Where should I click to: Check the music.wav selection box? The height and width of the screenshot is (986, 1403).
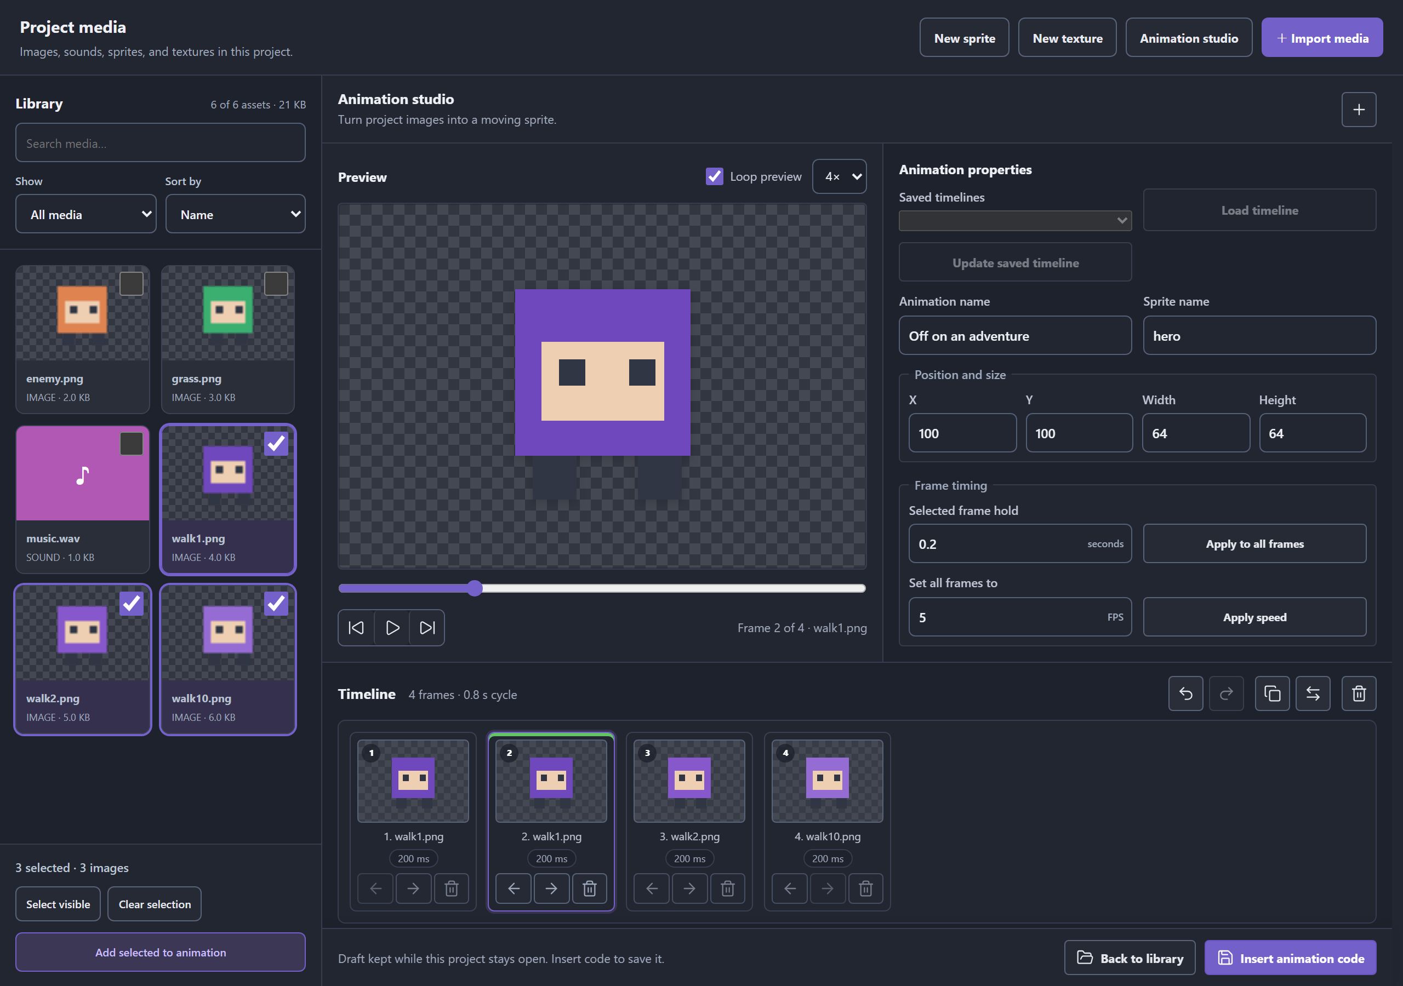[x=132, y=444]
